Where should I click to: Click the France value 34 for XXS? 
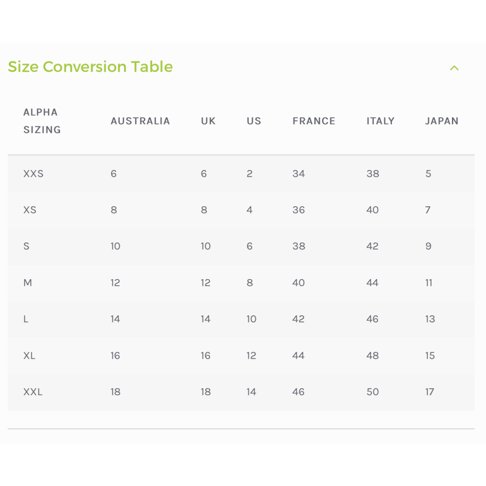[x=299, y=174]
